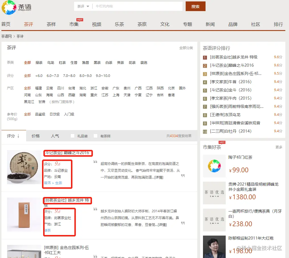Click the HOT badge above 市集 nav item
289x258 pixels.
[80, 20]
